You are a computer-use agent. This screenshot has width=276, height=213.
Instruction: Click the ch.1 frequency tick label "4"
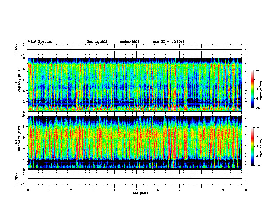(x=24, y=91)
